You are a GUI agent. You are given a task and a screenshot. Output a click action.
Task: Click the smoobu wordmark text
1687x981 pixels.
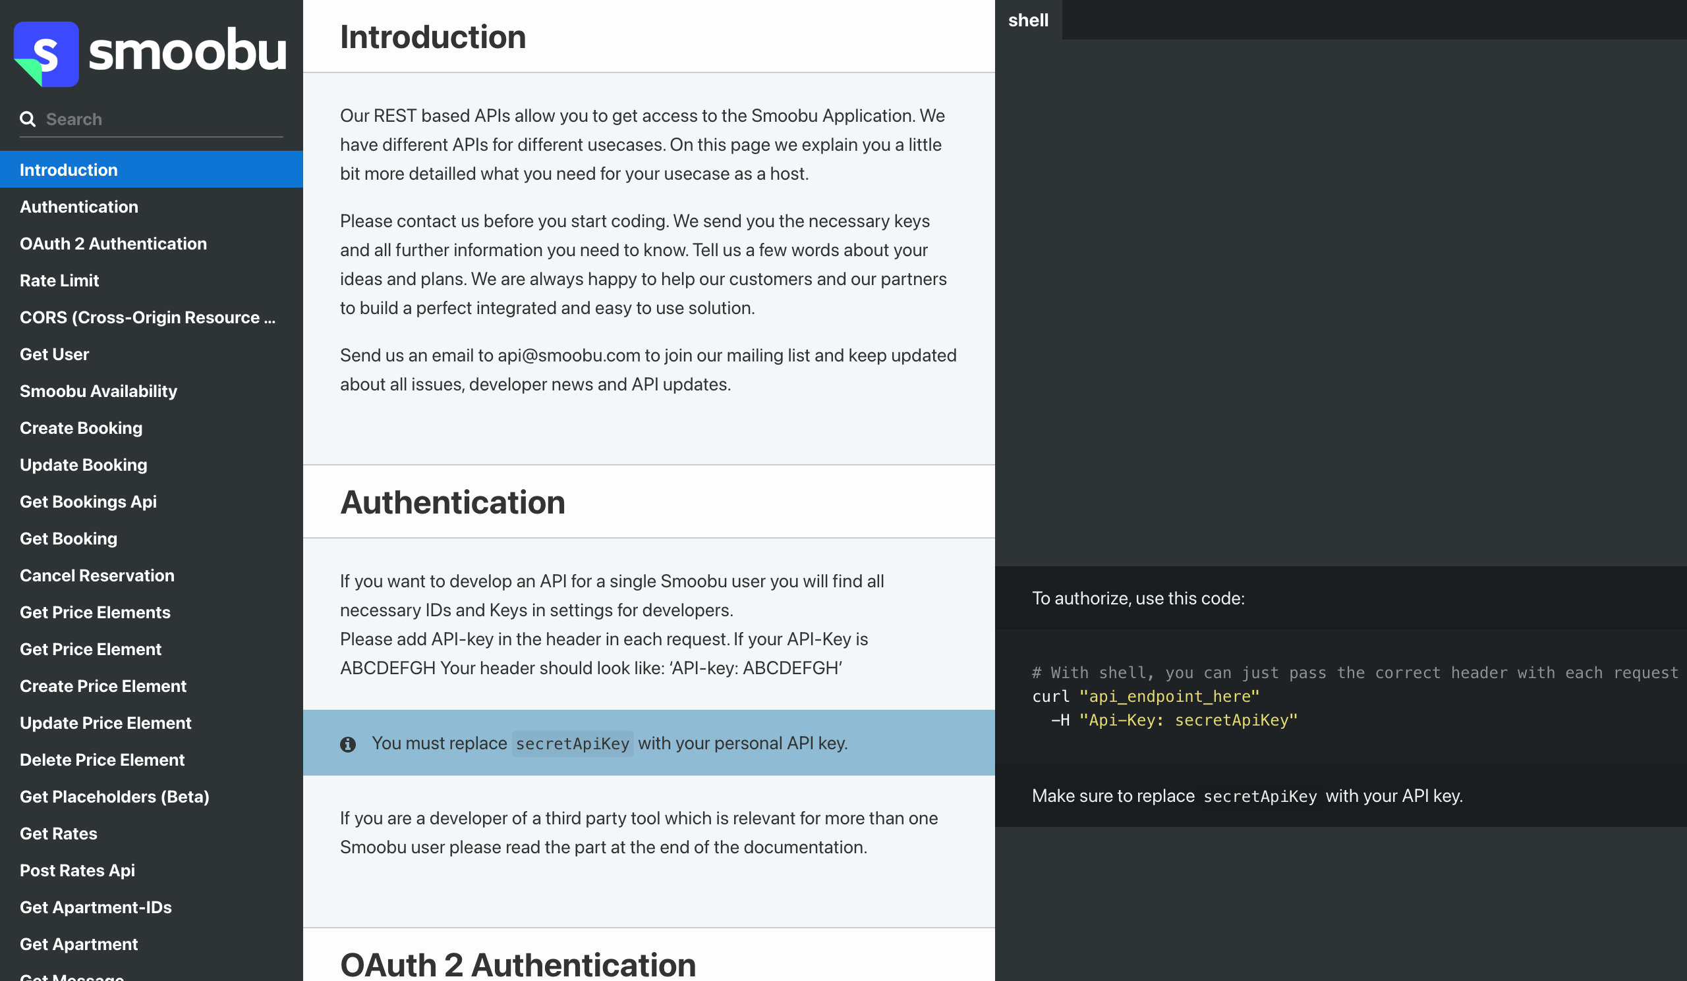point(187,50)
